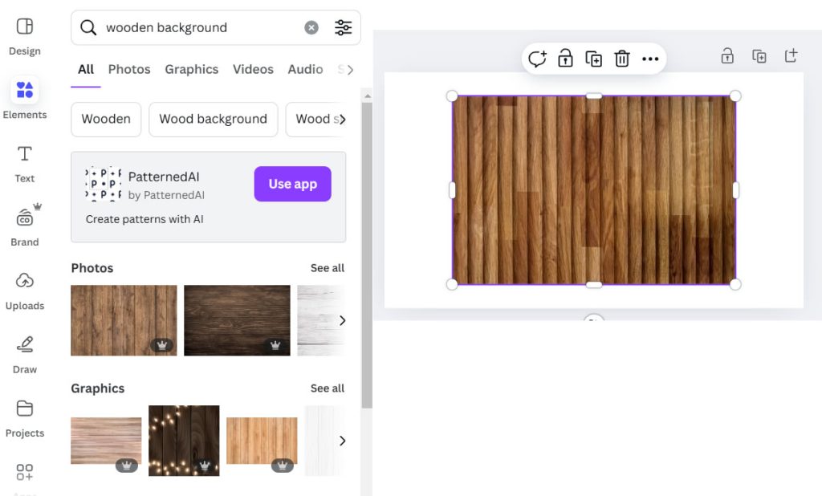
Task: Open the search filters options
Action: [344, 28]
